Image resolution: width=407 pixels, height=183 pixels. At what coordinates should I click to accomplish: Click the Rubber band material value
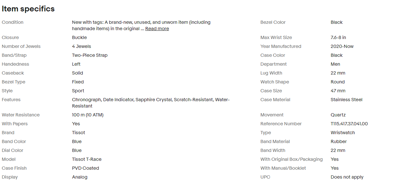pyautogui.click(x=339, y=141)
